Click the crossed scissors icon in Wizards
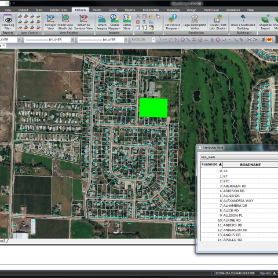Viewport: 278px width, 278px height. [x=138, y=16]
